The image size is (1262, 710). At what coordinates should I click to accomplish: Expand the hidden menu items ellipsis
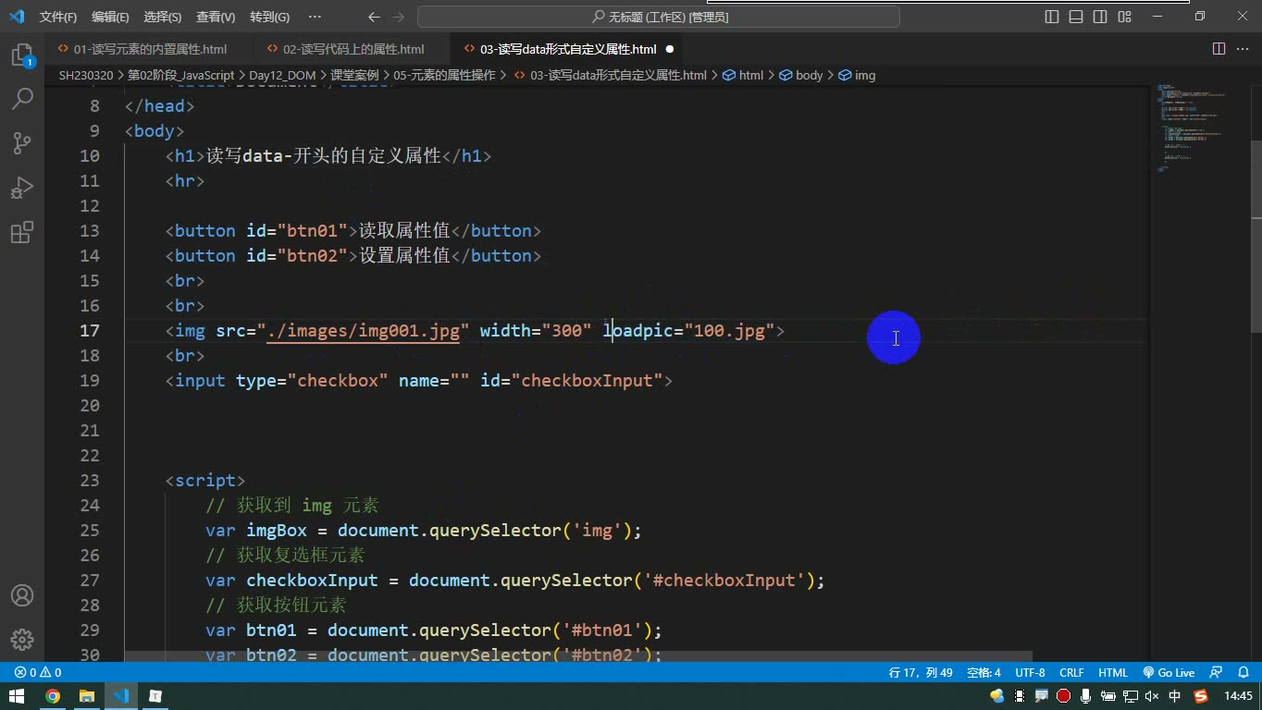[315, 17]
